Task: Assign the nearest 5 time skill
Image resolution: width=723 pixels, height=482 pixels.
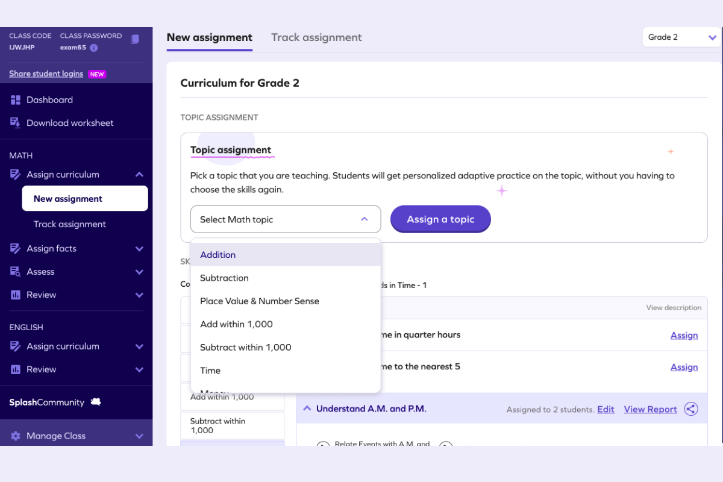Action: 684,367
